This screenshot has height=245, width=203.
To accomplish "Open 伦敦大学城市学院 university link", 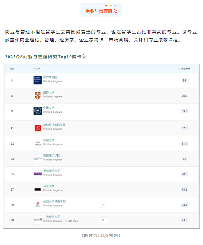I will point(54,201).
